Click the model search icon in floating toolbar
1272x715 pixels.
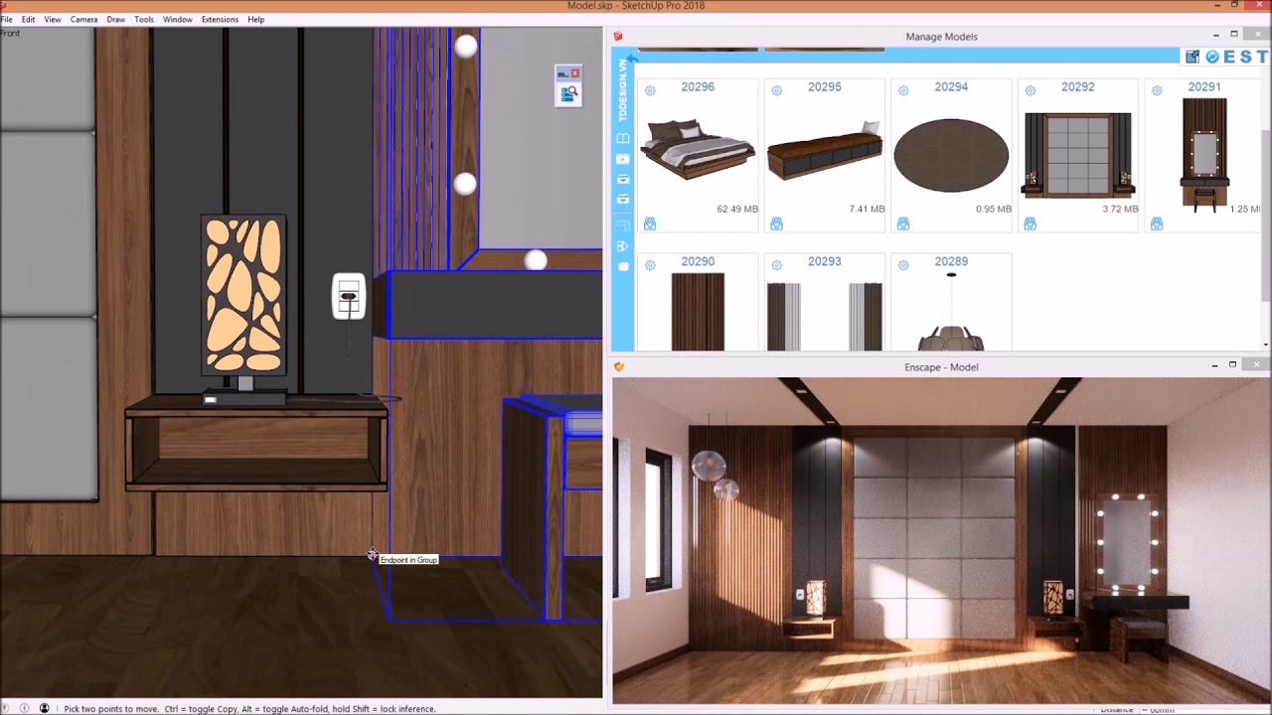point(568,94)
